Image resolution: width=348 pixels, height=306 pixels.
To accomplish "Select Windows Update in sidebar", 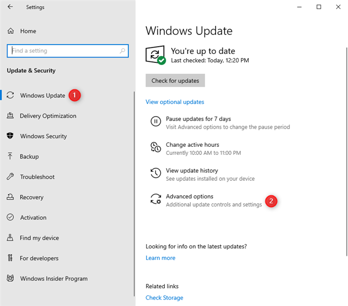I will click(x=42, y=95).
